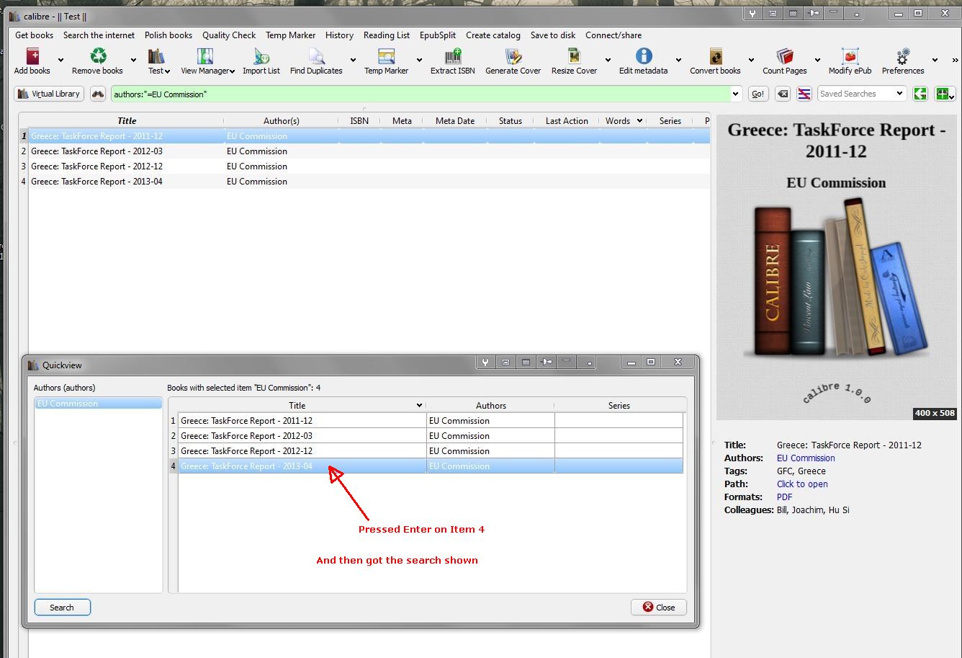Expand the Temp Marker toolbar dropdown arrow
The height and width of the screenshot is (658, 962).
click(419, 60)
